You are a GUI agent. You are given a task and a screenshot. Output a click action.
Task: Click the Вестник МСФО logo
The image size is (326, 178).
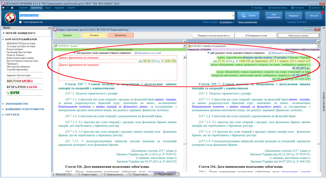20,81
